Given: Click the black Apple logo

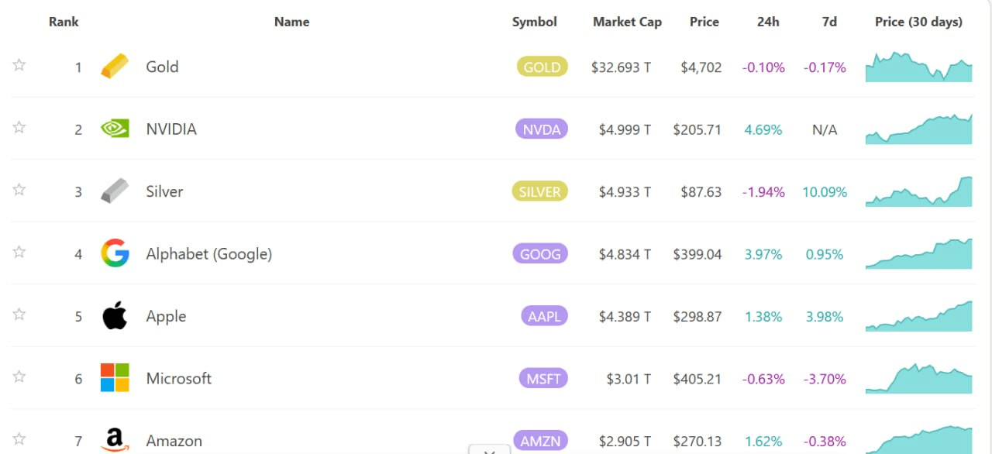Looking at the screenshot, I should 115,316.
